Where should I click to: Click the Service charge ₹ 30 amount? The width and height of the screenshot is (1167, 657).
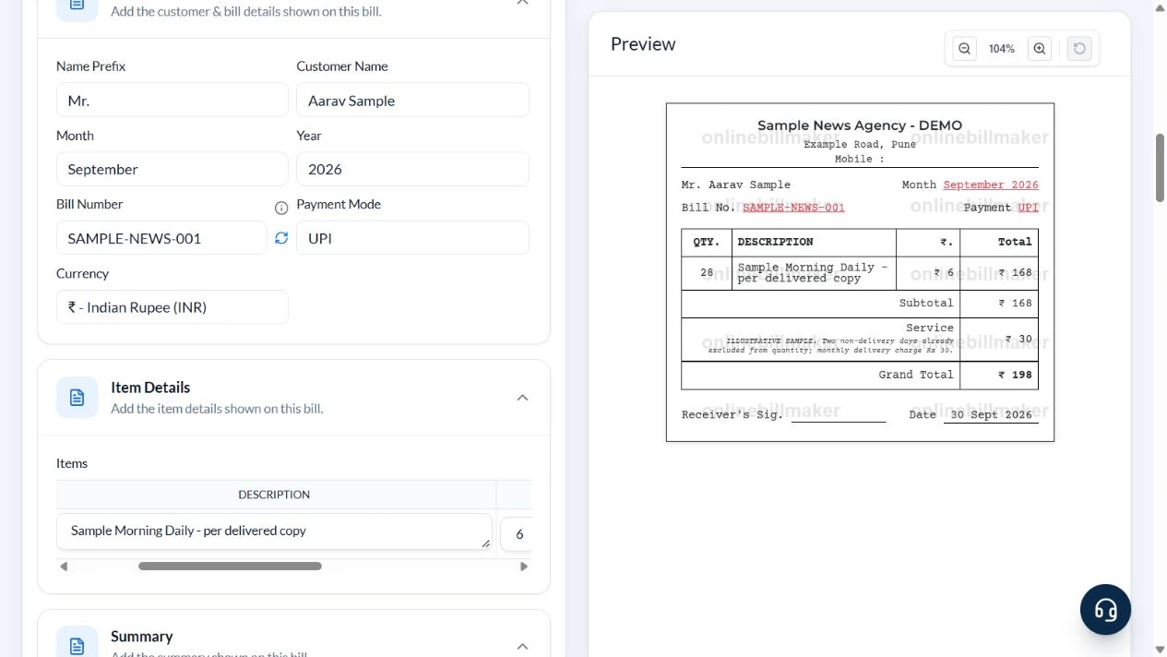click(x=1018, y=339)
